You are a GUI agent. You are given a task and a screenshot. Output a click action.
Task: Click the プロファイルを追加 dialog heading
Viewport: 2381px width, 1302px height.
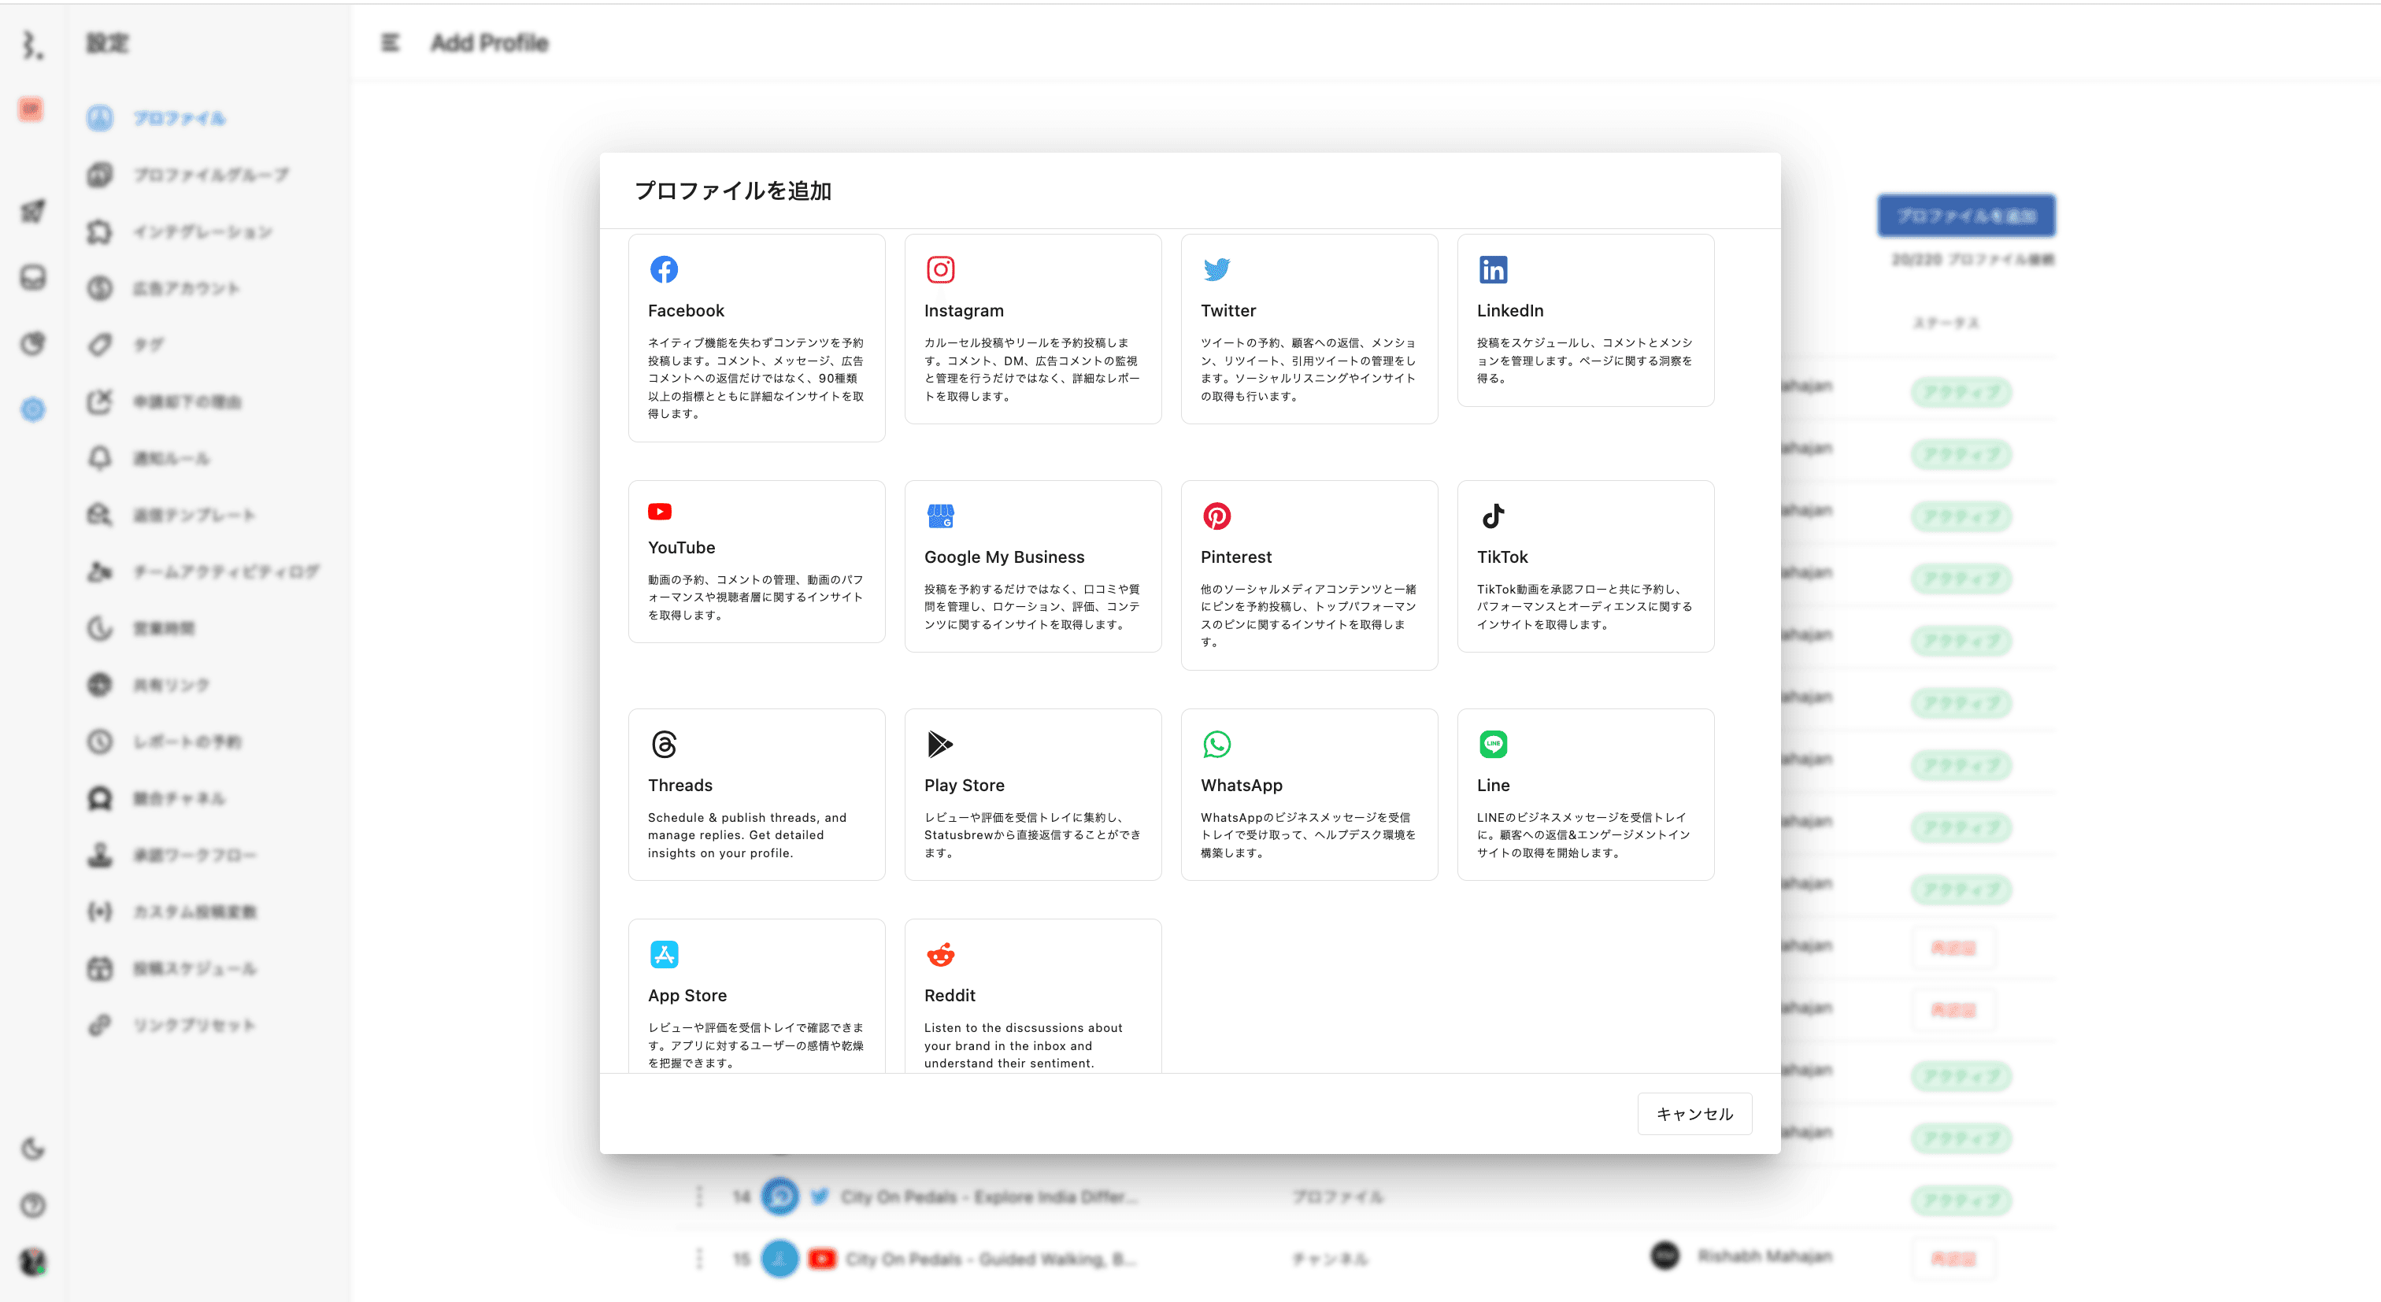733,190
